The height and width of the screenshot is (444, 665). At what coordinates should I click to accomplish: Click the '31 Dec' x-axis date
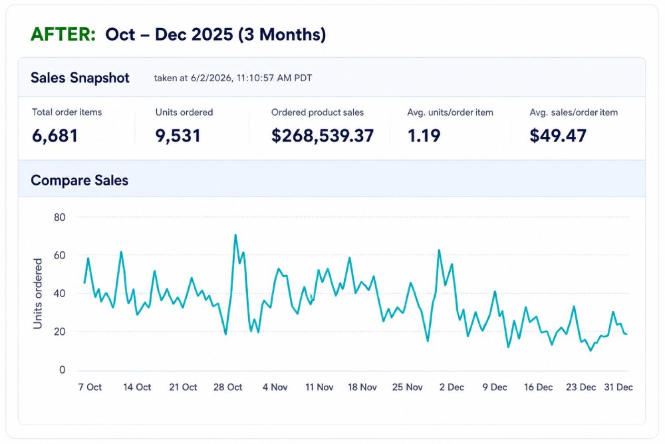[618, 388]
